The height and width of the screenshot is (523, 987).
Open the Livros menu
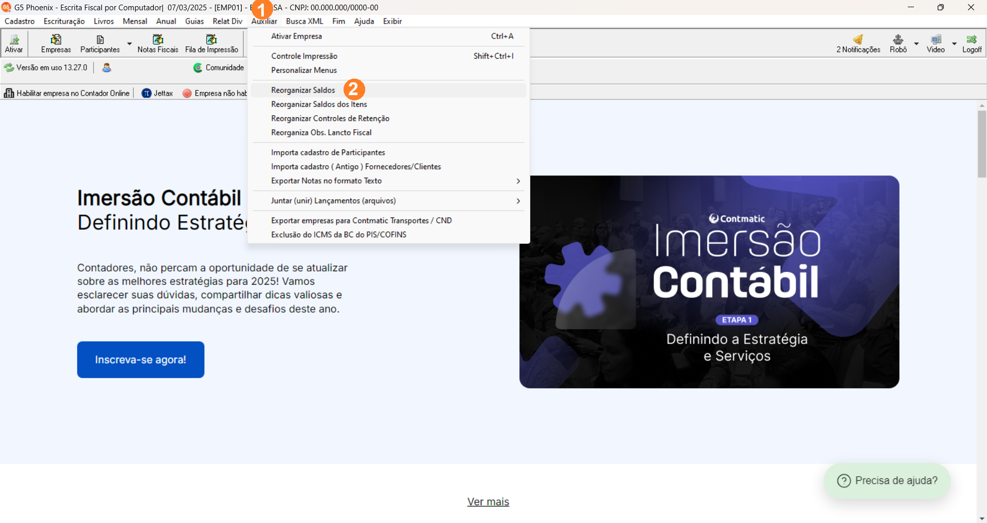coord(103,21)
